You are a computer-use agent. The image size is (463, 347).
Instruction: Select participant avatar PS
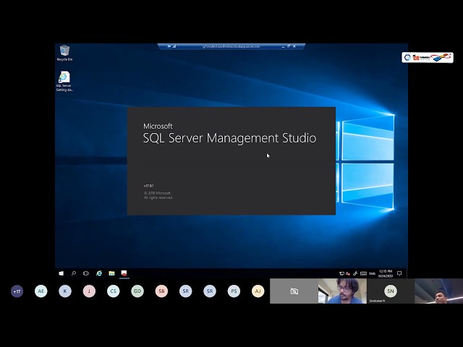click(234, 291)
